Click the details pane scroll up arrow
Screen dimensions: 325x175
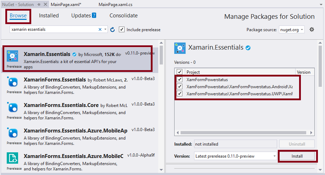click(x=320, y=43)
